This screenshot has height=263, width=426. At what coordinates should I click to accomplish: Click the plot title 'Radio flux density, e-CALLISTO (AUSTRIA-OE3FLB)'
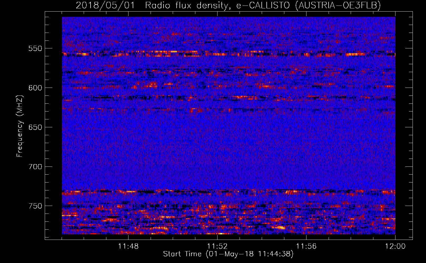click(263, 5)
